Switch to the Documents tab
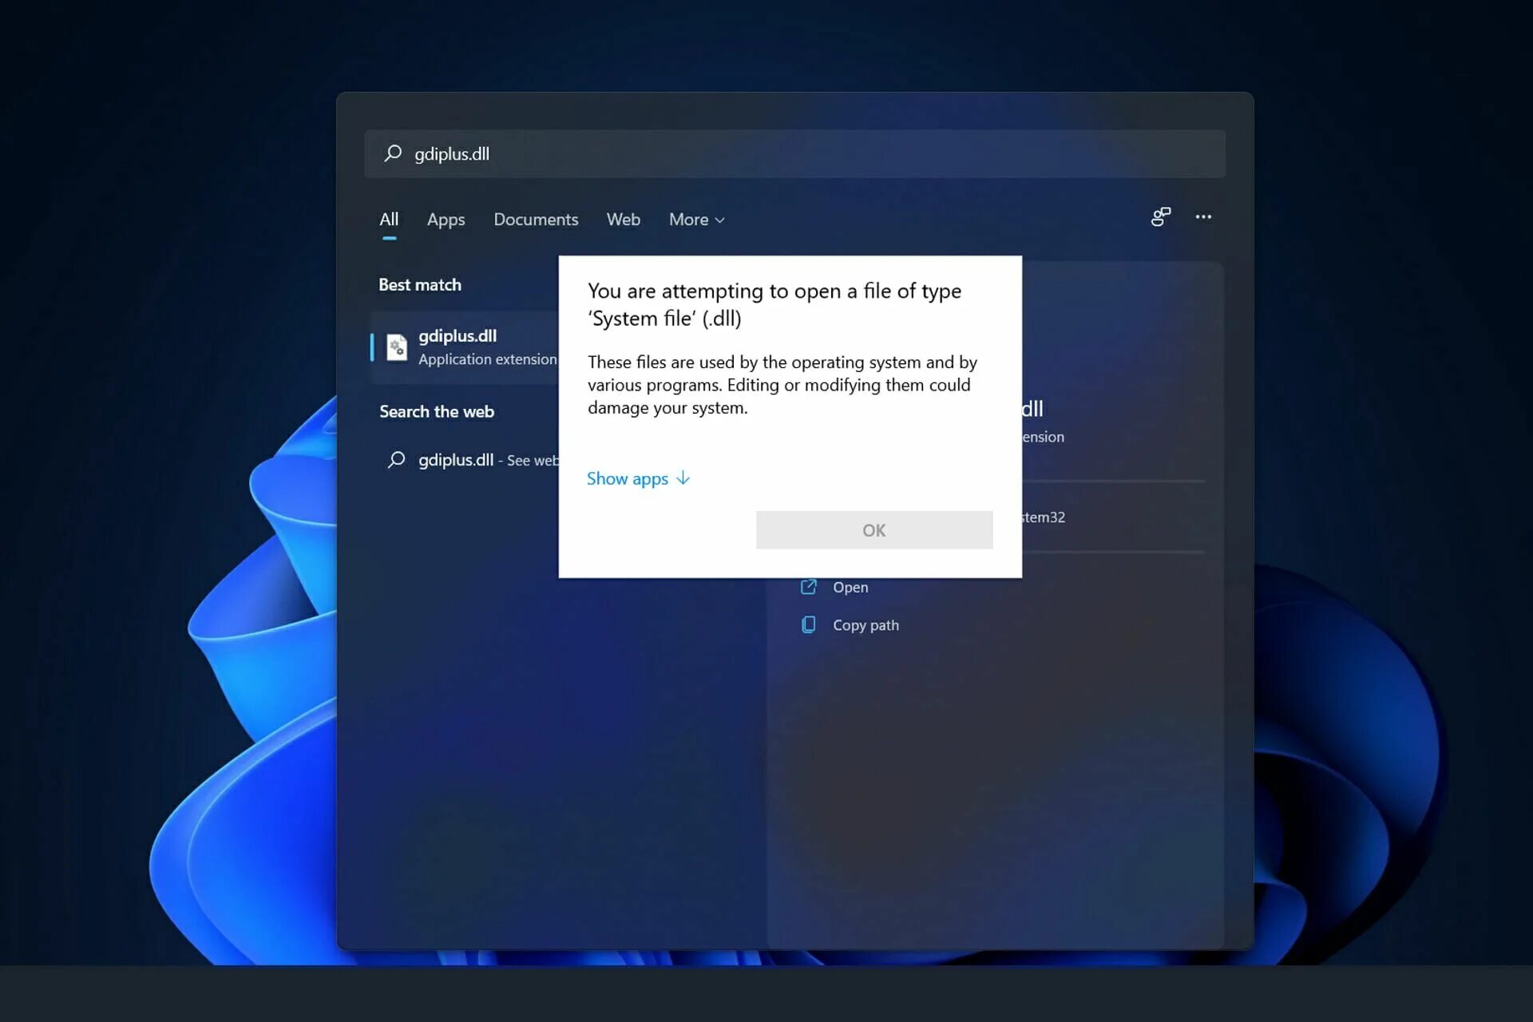 pyautogui.click(x=536, y=219)
